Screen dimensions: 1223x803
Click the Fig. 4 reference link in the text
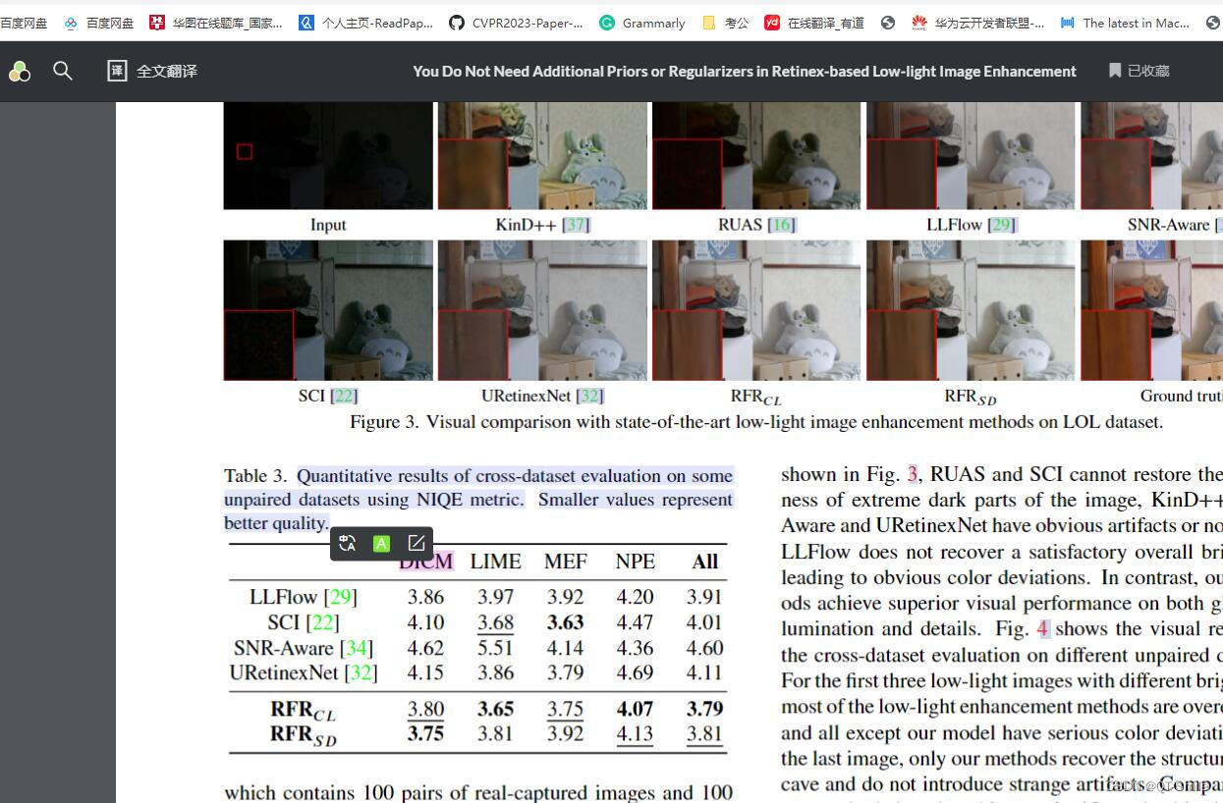coord(1043,628)
